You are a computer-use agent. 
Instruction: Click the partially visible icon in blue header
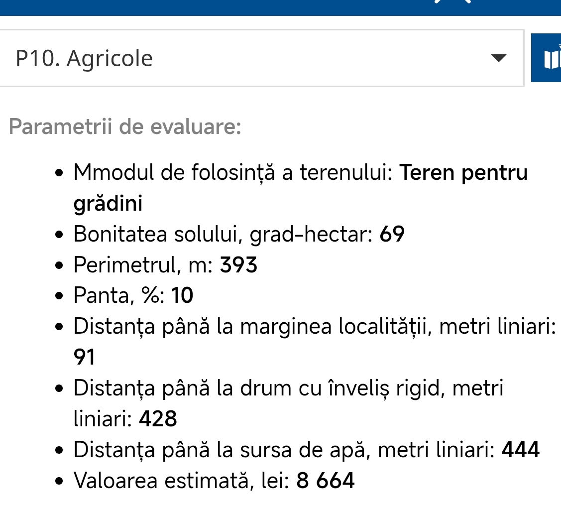coord(452,1)
